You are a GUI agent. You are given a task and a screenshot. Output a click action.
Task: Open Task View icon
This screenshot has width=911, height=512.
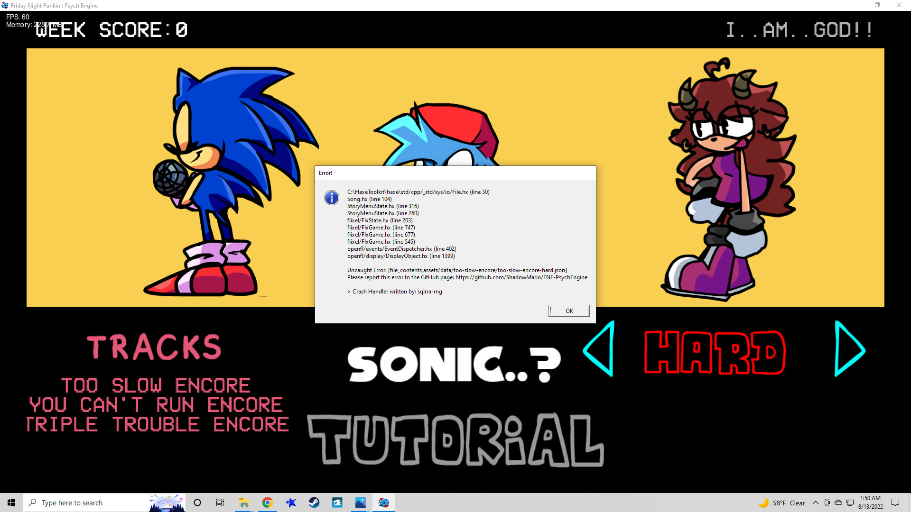[220, 503]
